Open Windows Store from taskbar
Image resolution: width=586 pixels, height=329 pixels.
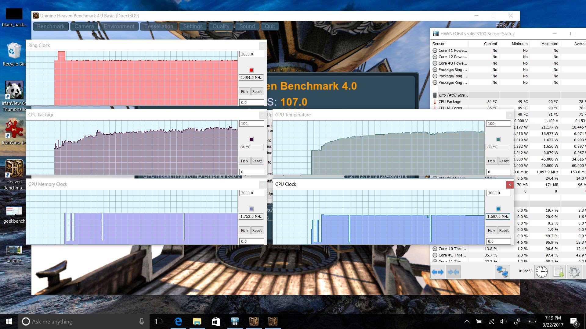coord(216,321)
